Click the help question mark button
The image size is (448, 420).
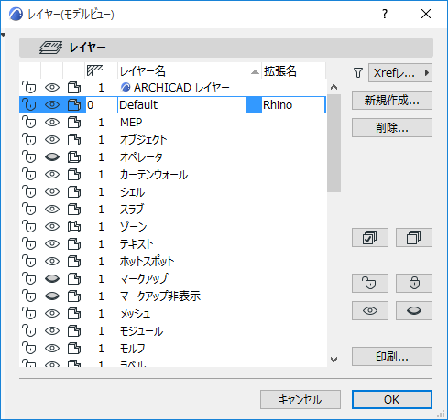point(385,14)
